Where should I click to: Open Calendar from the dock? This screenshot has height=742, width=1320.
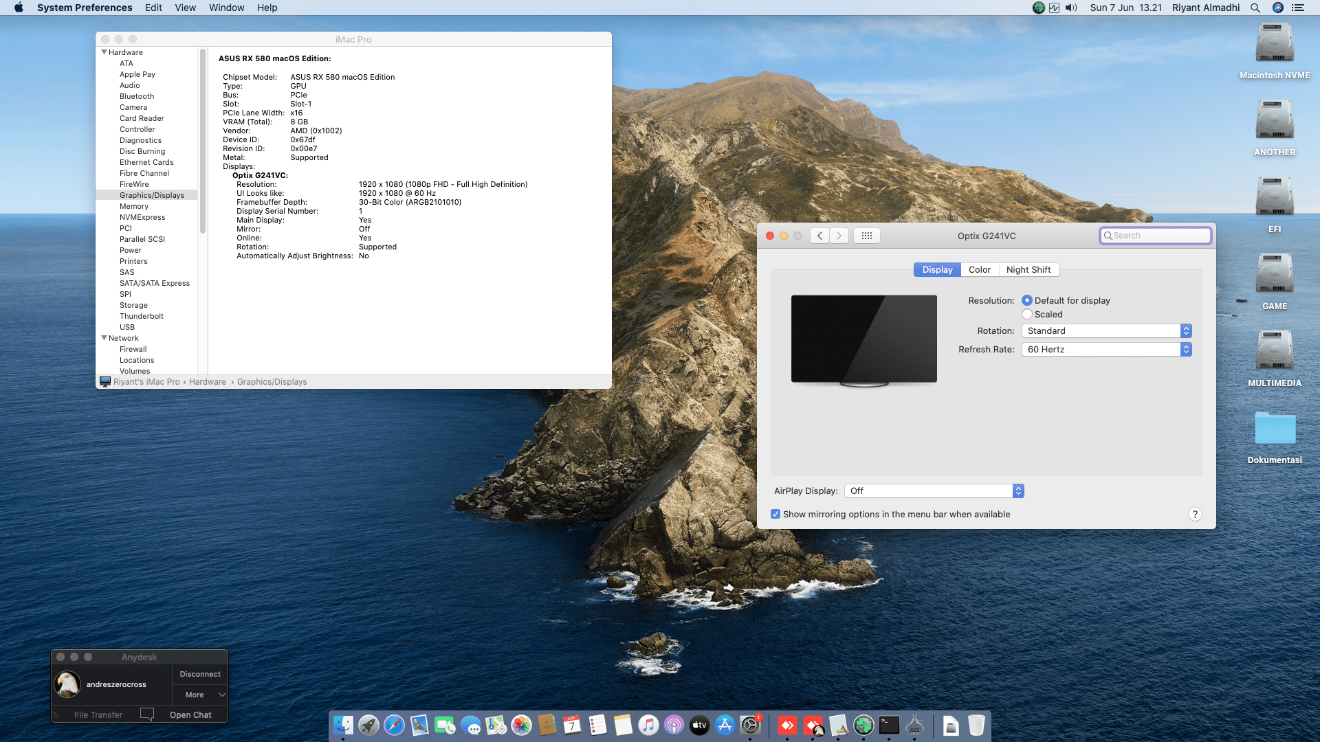point(572,725)
